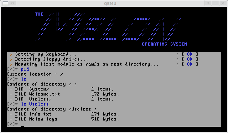Click the 'THE' text in the logo
Screen dimensions: 228x133
pyautogui.click(x=39, y=14)
